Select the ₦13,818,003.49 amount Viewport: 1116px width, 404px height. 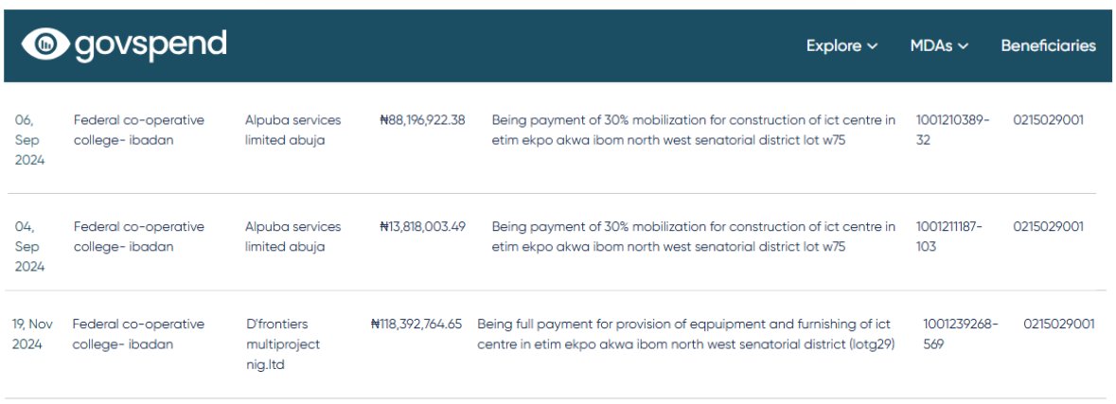(x=422, y=227)
